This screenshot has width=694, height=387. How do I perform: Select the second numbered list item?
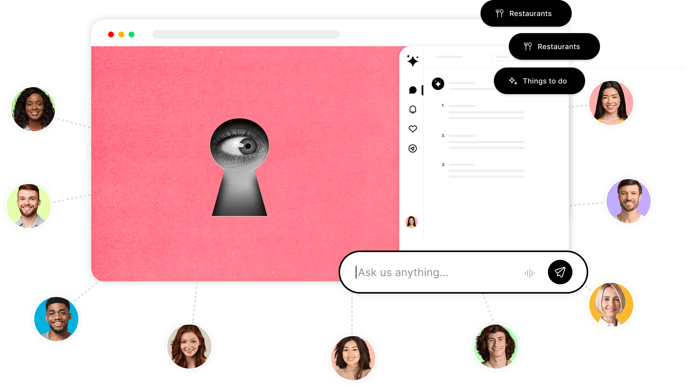click(x=486, y=142)
